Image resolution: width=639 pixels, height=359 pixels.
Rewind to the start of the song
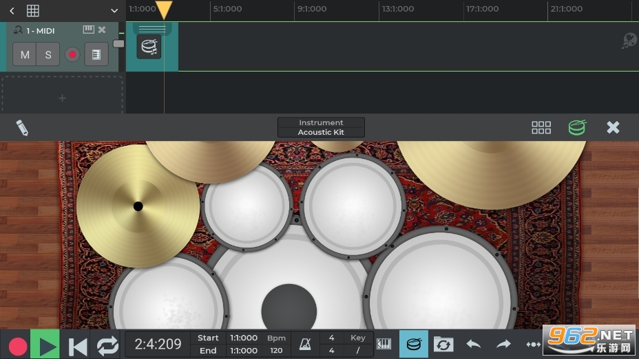click(x=78, y=345)
